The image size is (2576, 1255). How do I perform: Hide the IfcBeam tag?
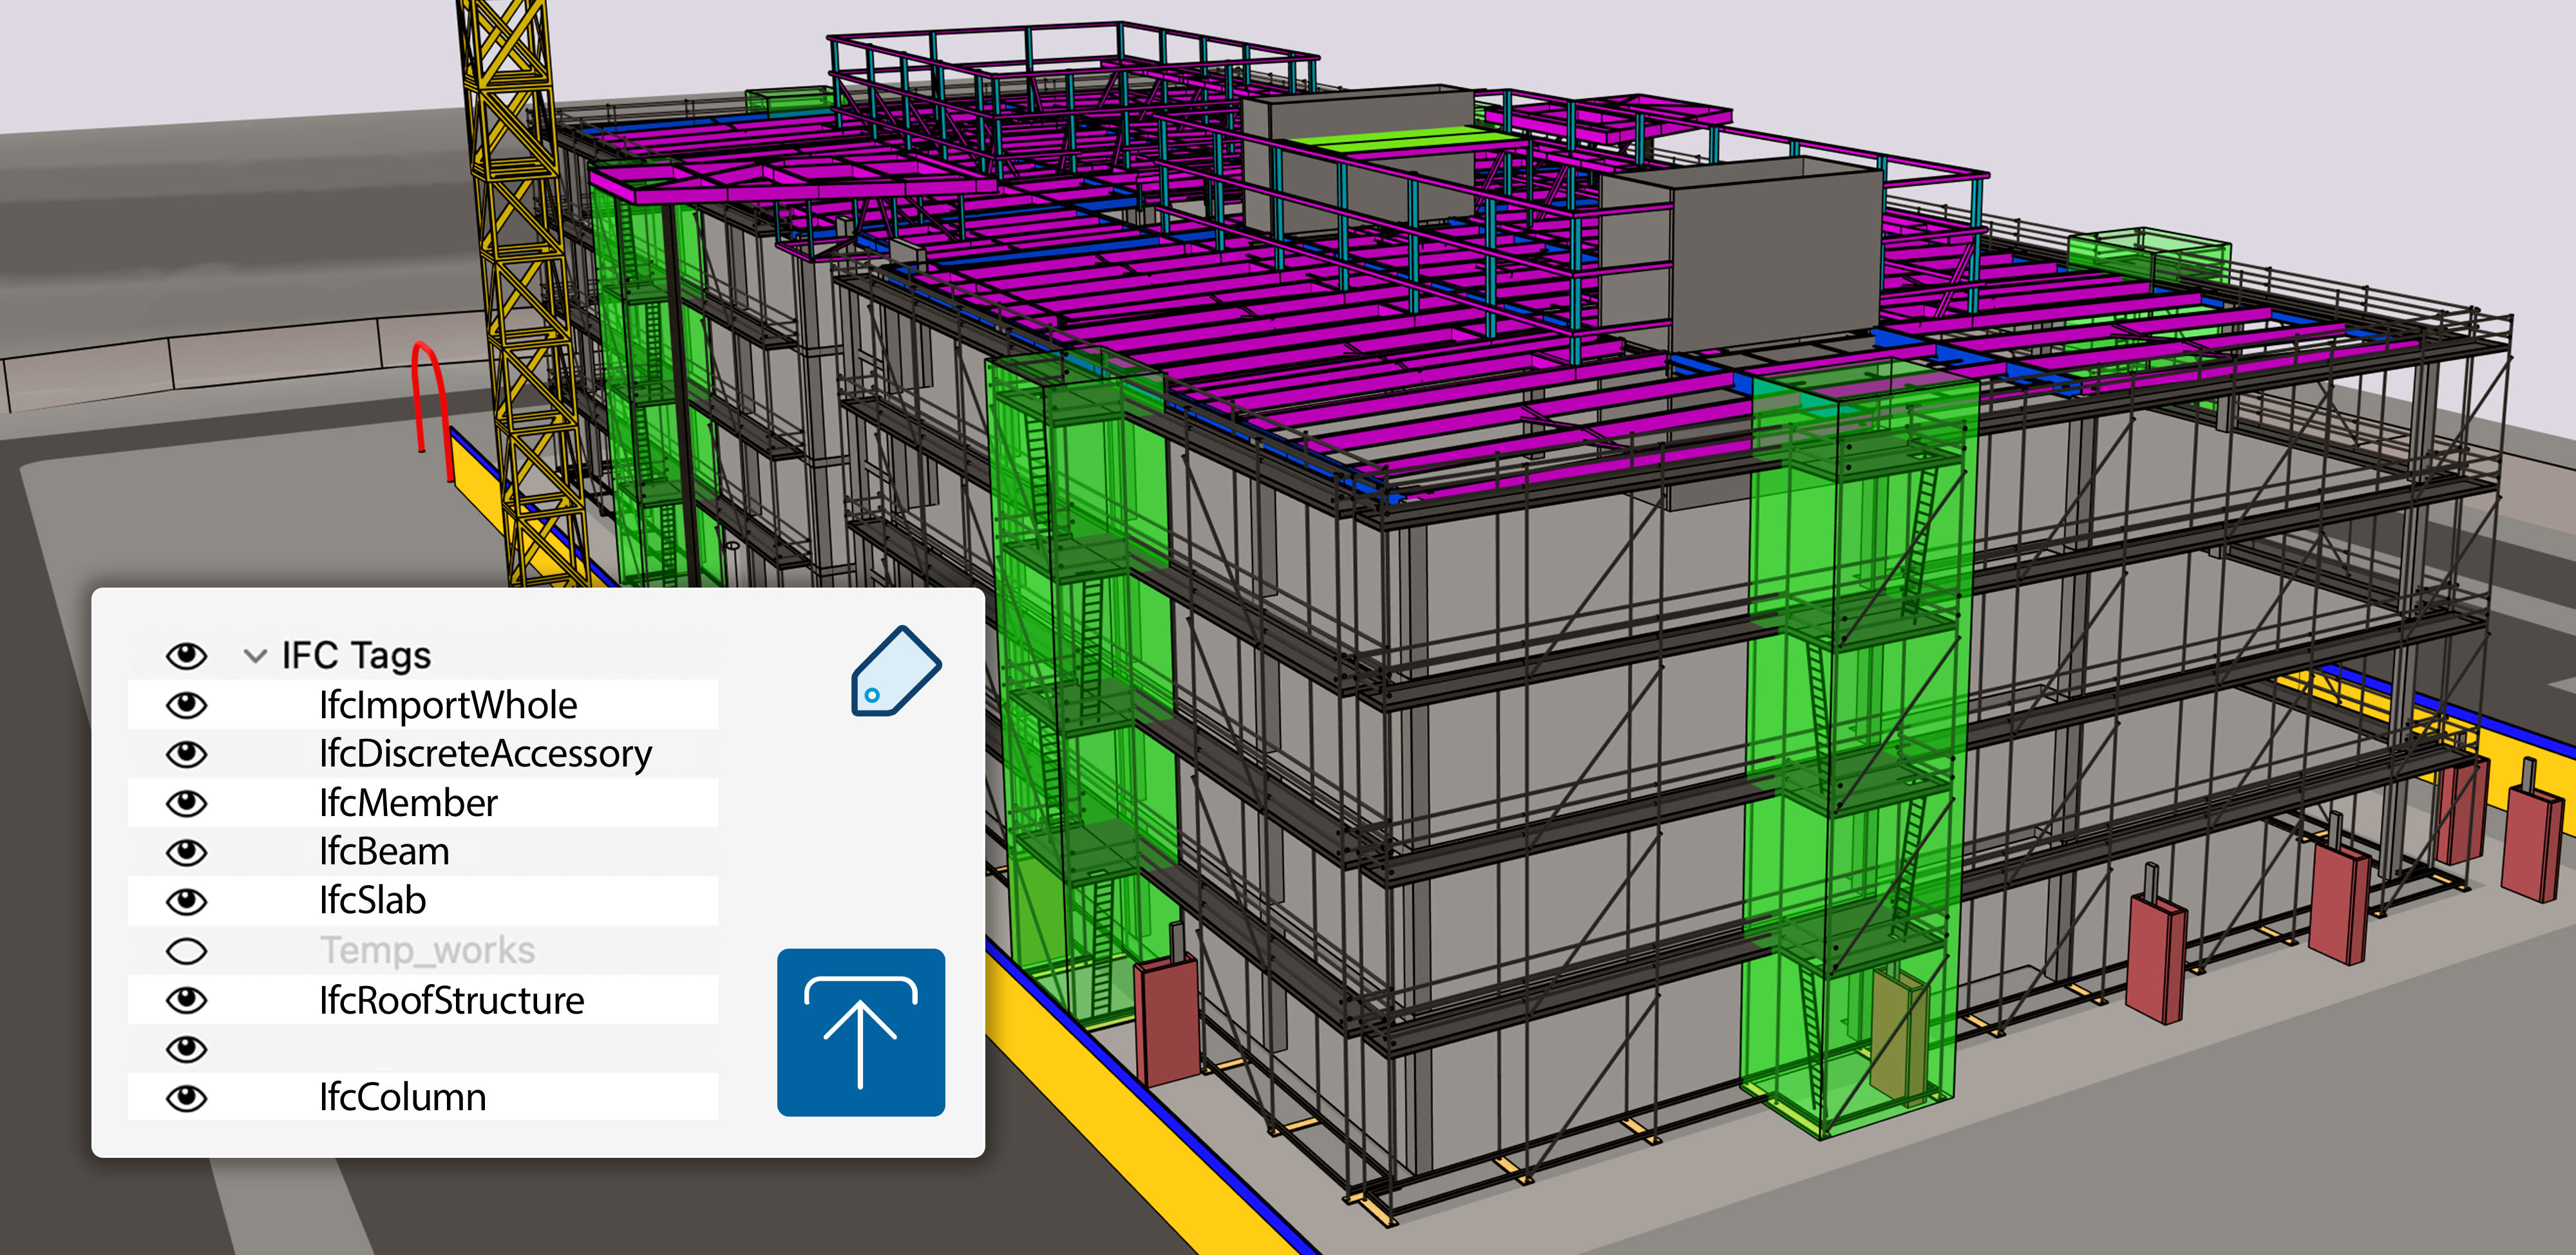(x=186, y=852)
